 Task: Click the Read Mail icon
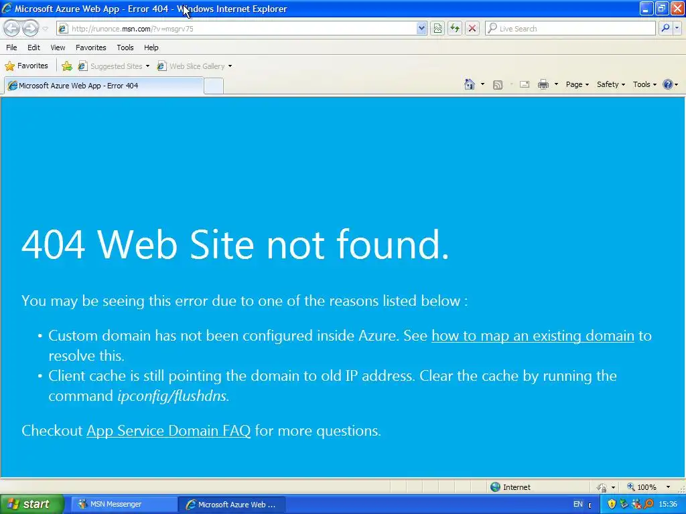point(525,84)
